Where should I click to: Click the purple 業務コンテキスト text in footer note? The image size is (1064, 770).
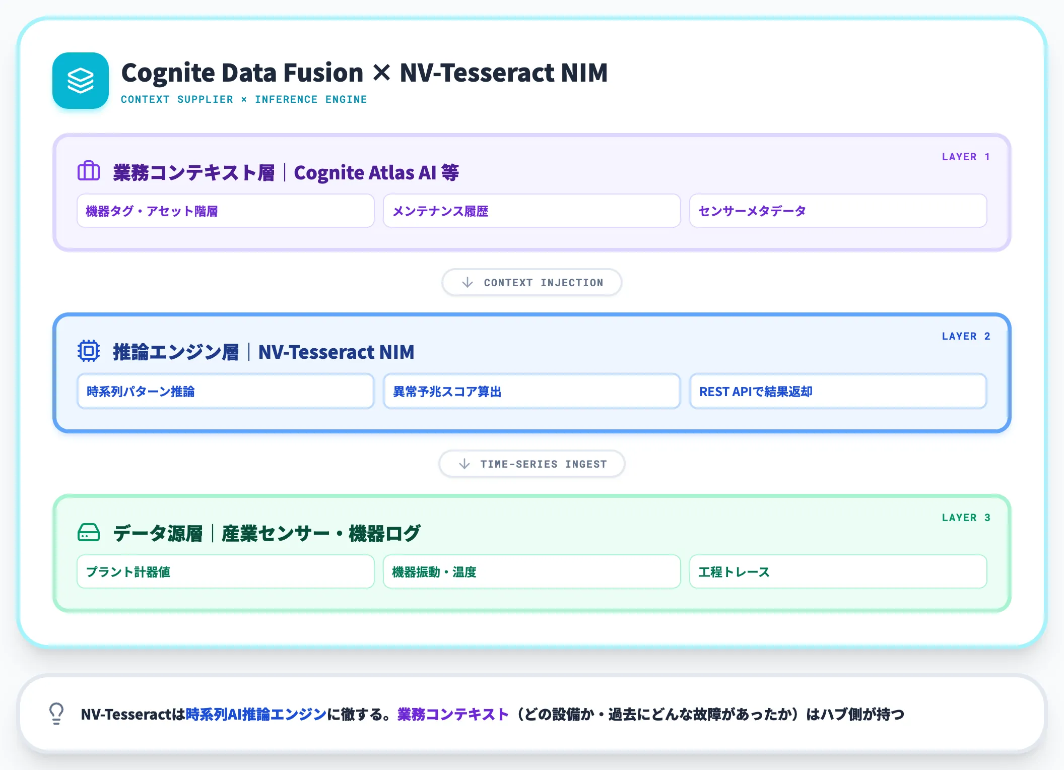point(453,714)
